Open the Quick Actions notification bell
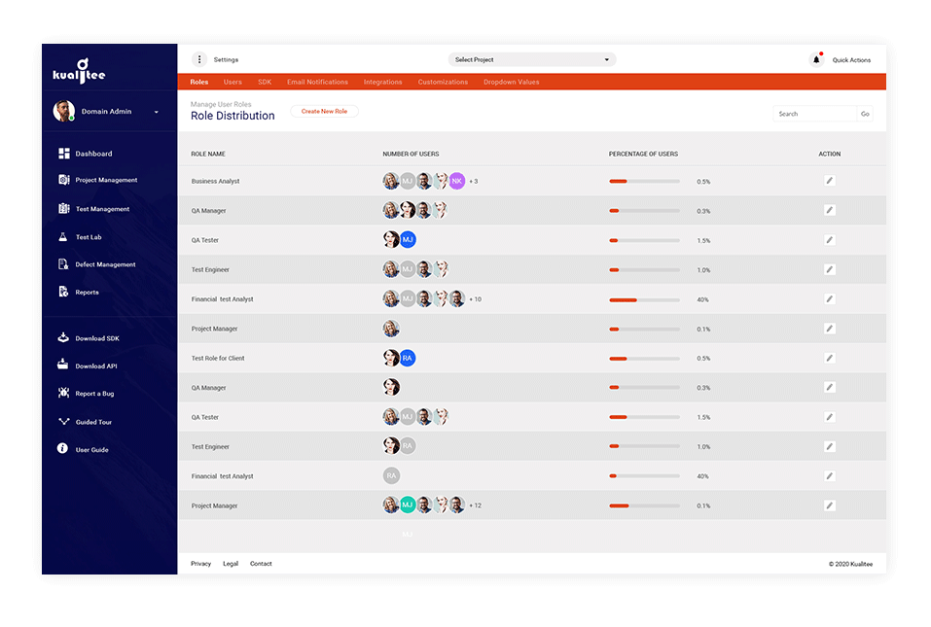The image size is (931, 627). (x=817, y=58)
